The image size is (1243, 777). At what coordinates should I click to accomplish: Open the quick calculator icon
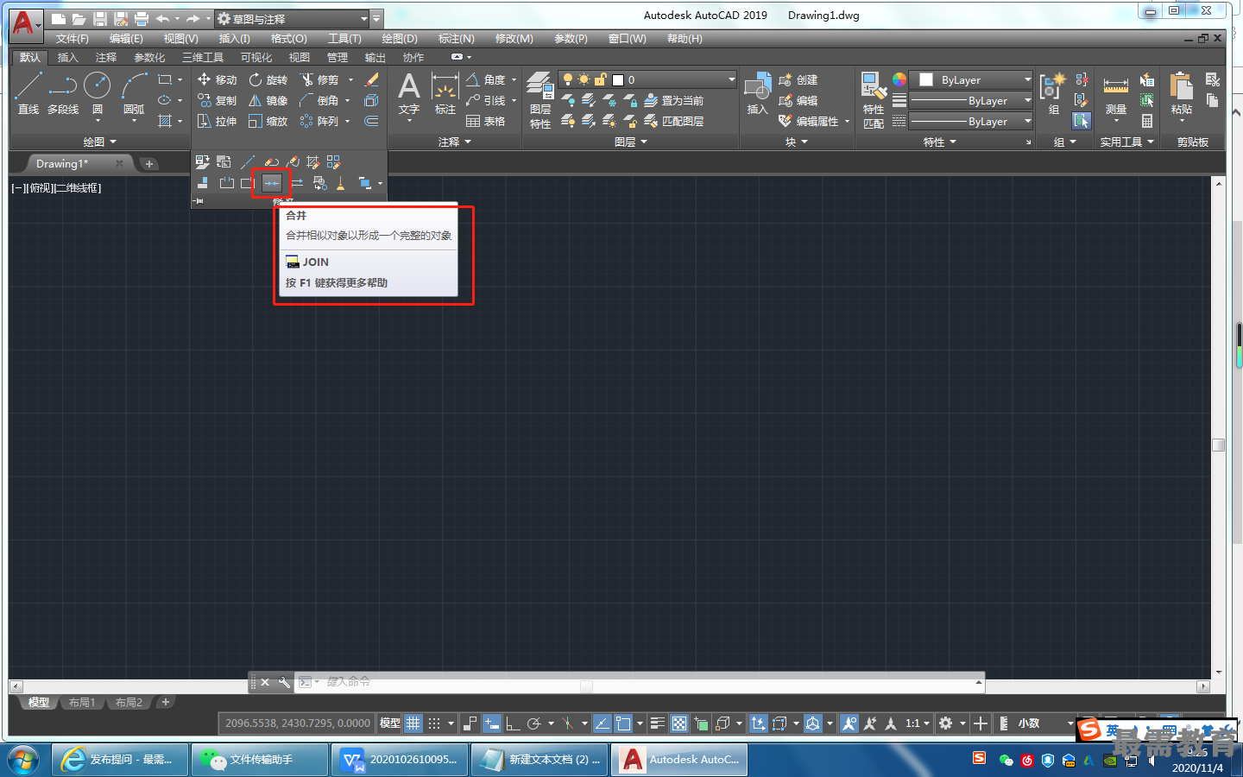1147,121
